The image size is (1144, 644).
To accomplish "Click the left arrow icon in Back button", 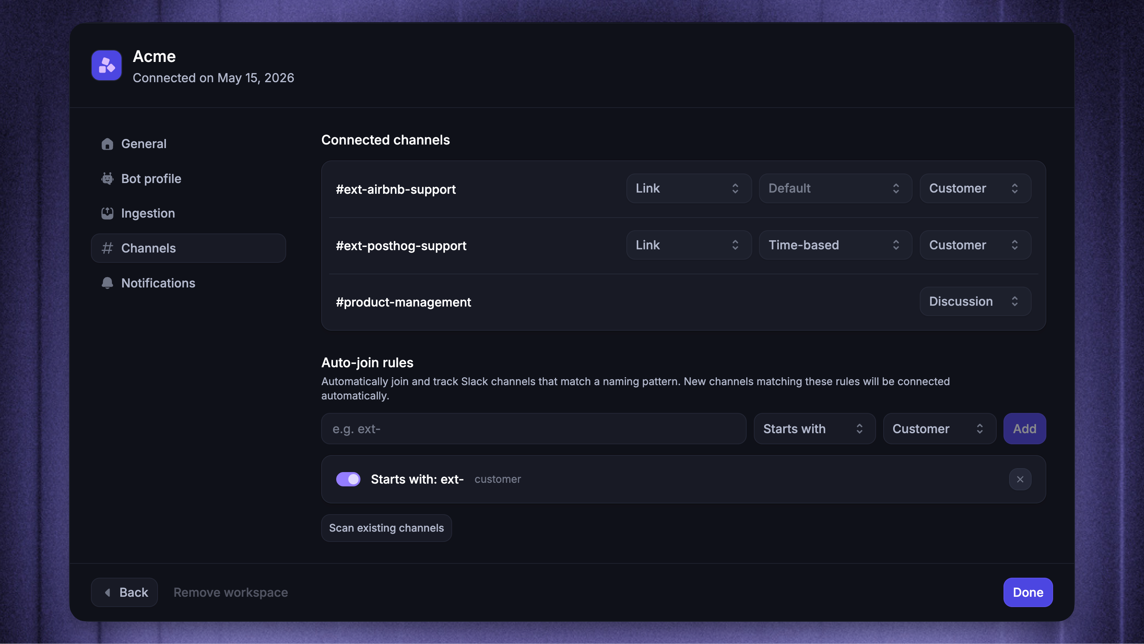I will click(107, 592).
